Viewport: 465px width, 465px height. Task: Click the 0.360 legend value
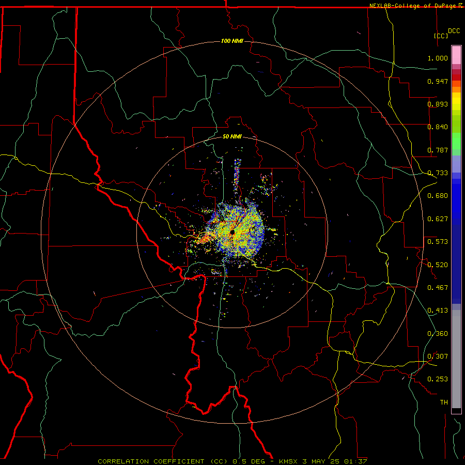pos(438,334)
